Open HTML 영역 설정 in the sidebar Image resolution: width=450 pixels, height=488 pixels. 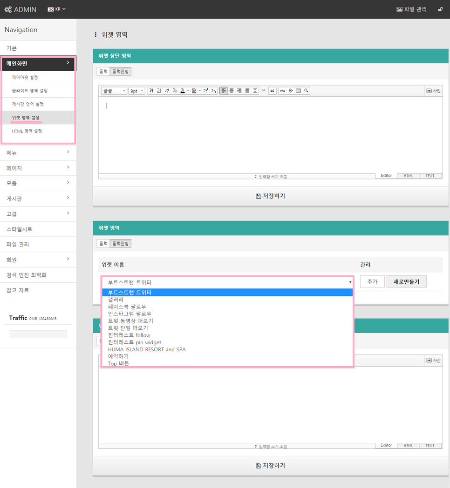(38, 131)
